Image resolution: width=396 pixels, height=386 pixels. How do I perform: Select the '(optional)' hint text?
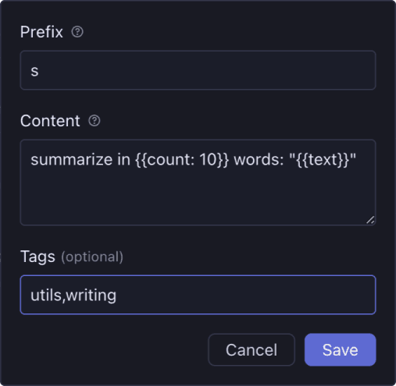[92, 257]
